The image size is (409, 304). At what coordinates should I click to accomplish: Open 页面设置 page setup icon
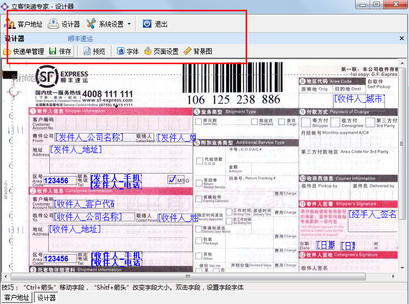coord(147,51)
